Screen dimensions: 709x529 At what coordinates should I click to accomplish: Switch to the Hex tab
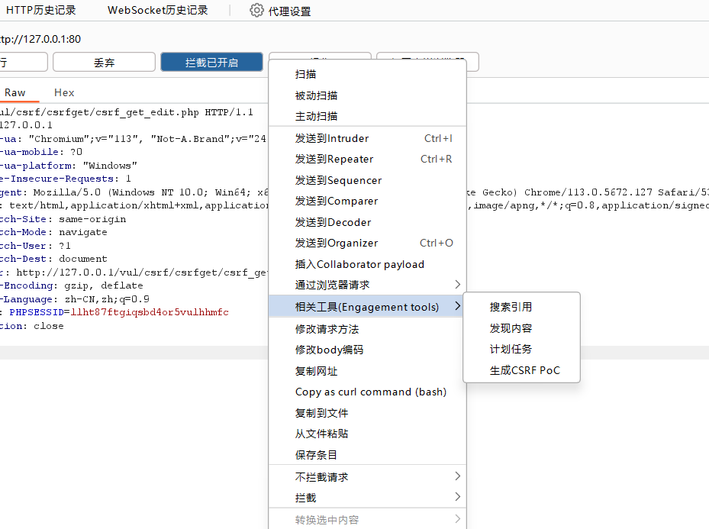pos(64,92)
